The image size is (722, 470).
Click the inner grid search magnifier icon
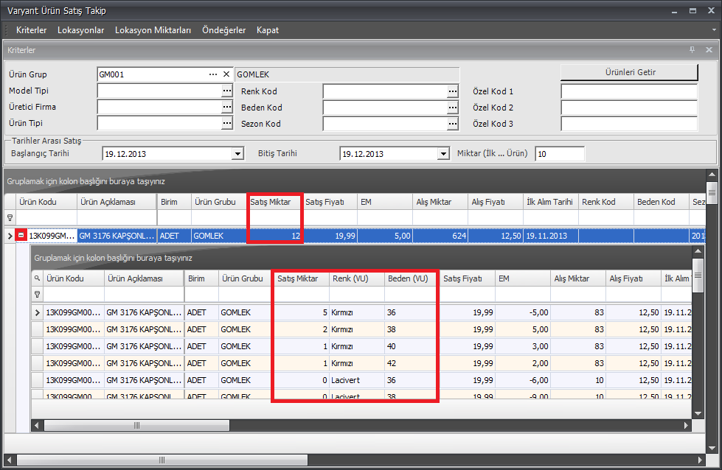pyautogui.click(x=37, y=278)
